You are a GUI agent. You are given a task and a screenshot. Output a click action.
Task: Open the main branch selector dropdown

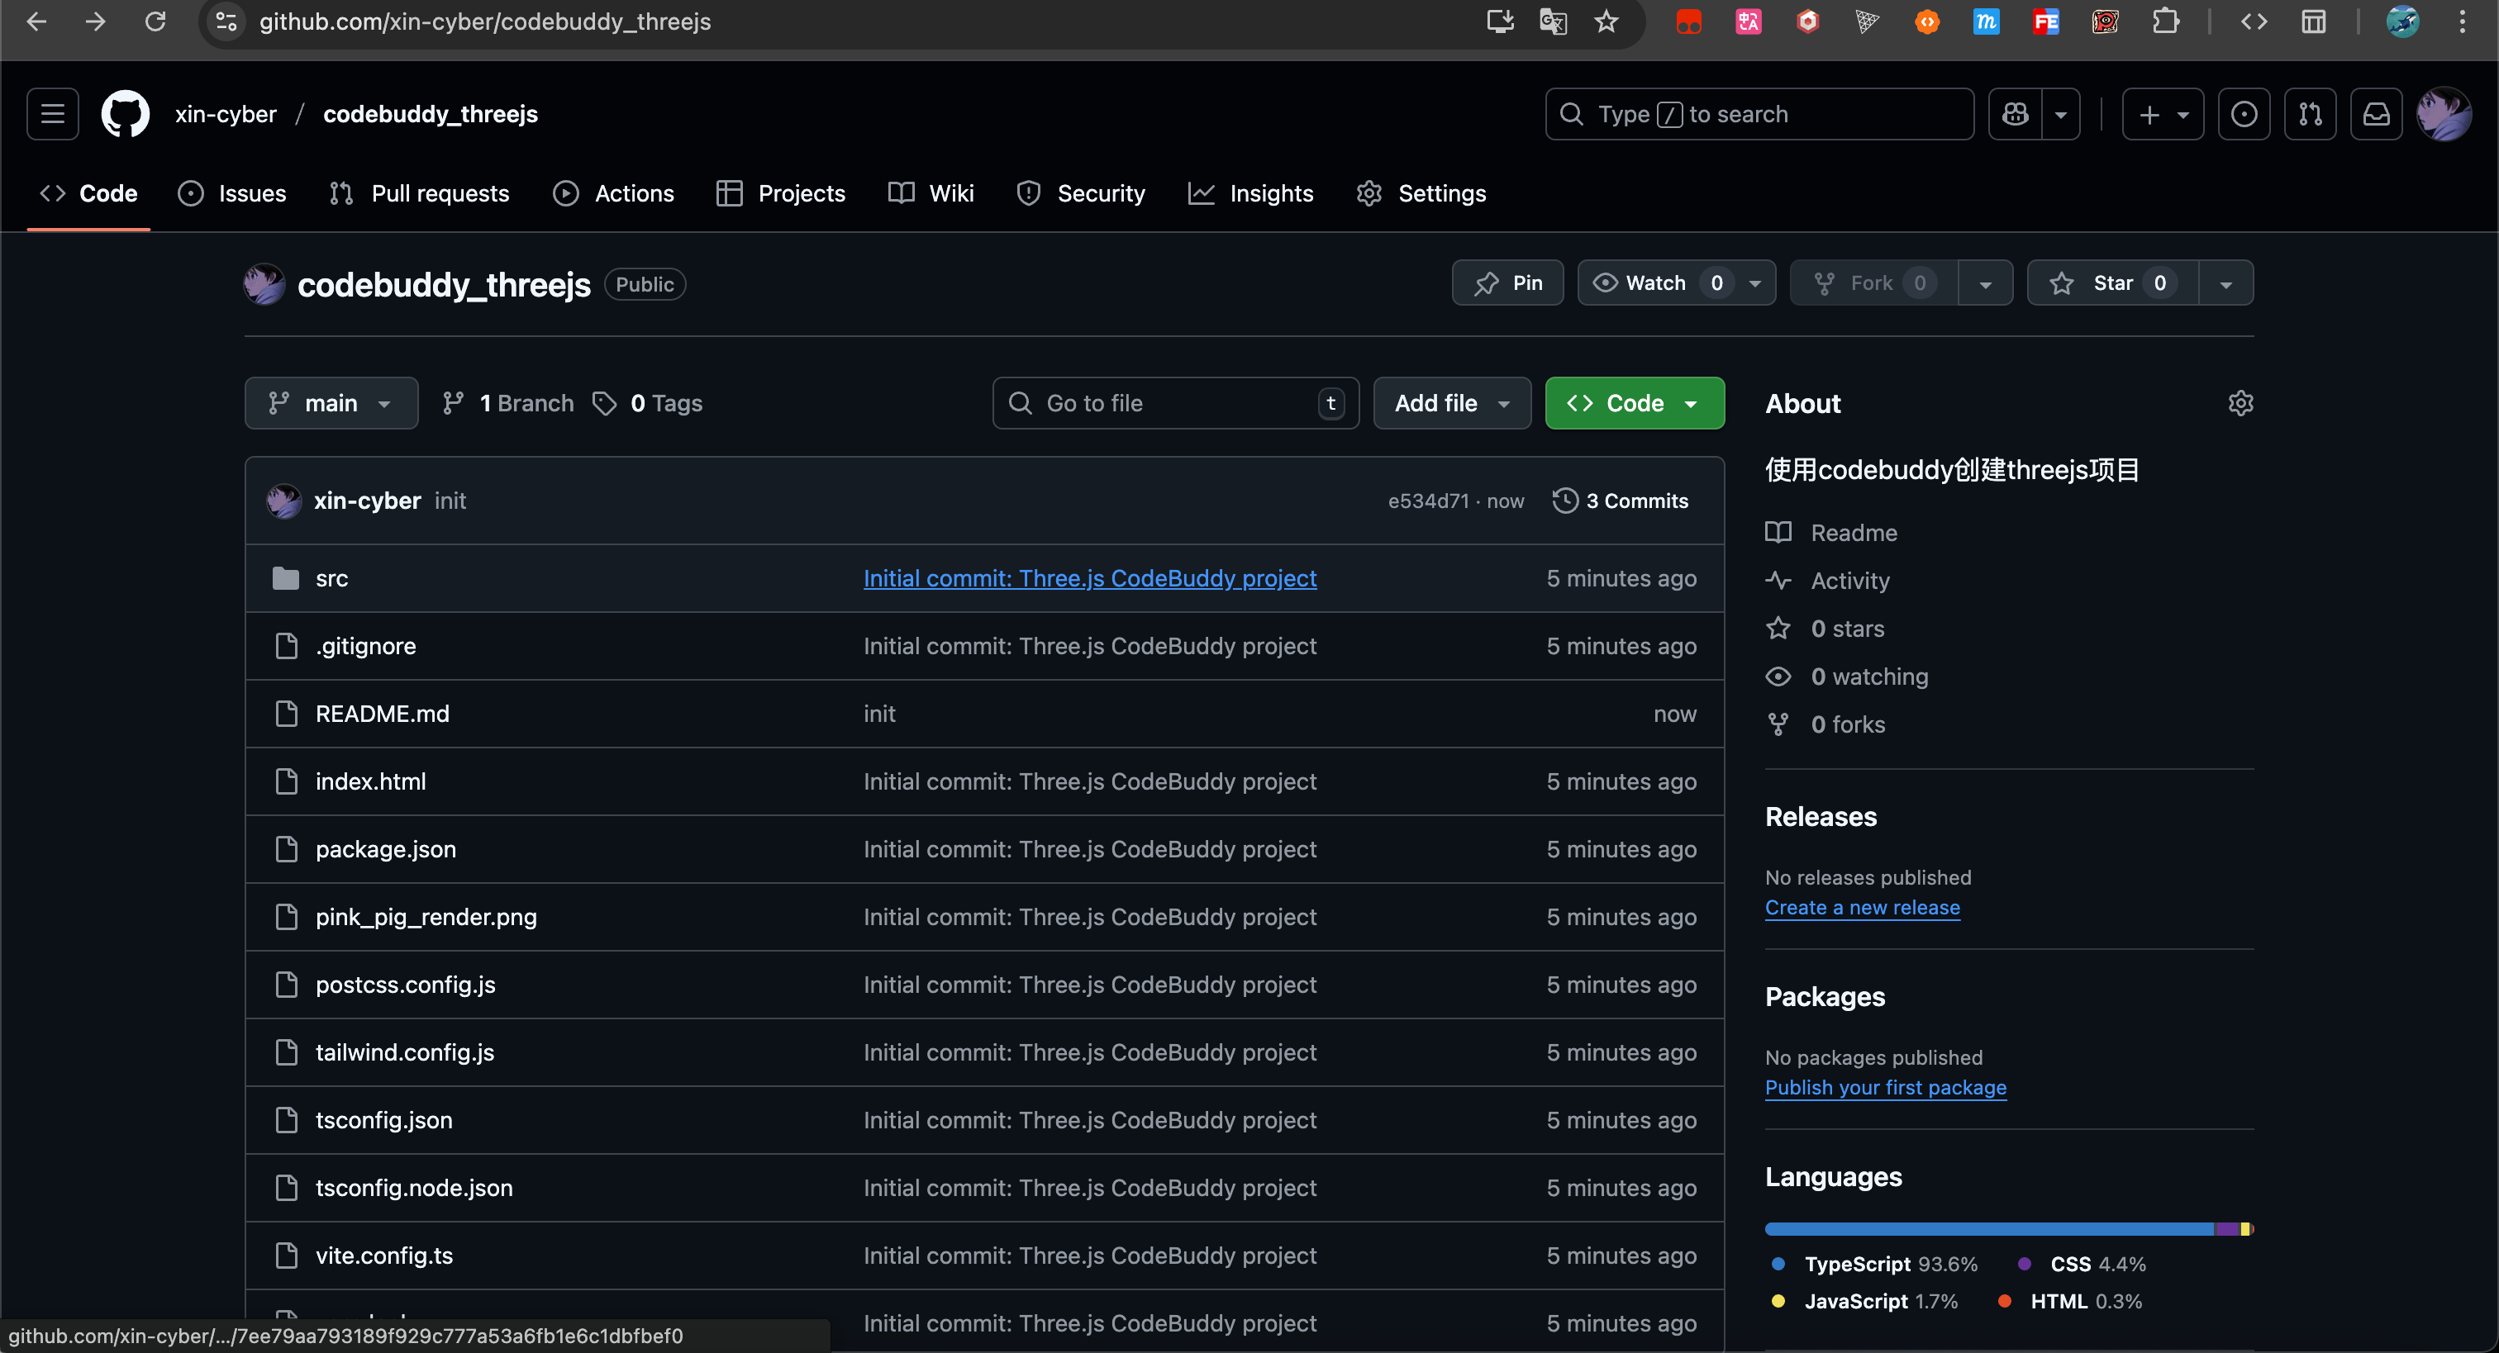pyautogui.click(x=331, y=403)
